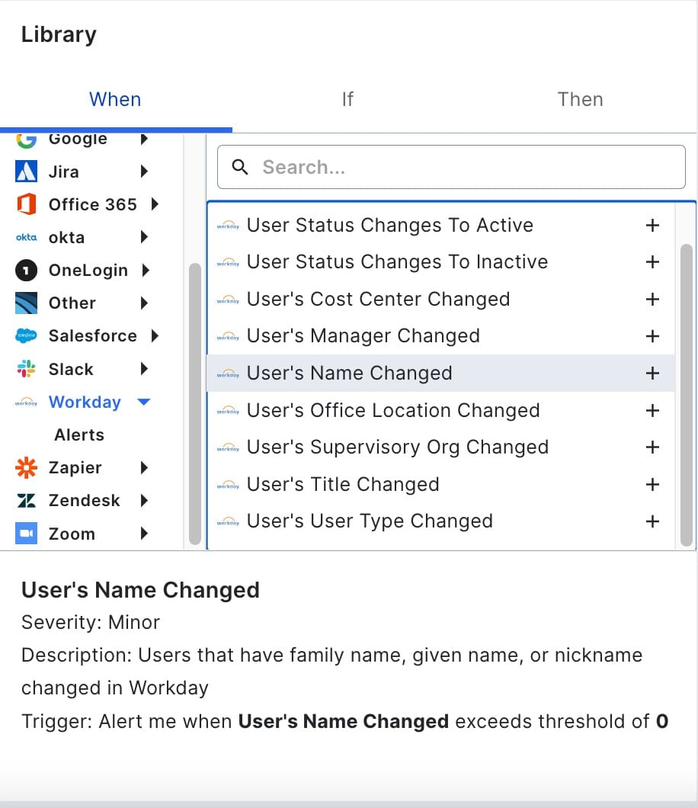Click the Other category icon
698x808 pixels.
point(26,303)
